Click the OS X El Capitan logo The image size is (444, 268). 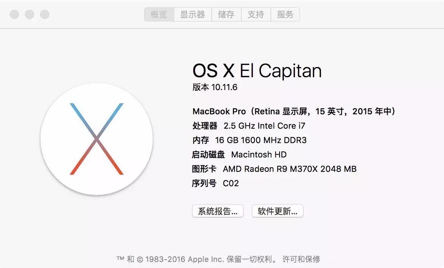pyautogui.click(x=97, y=139)
